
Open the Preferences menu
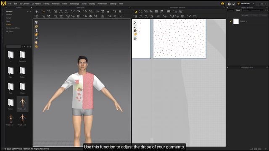pyautogui.click(x=103, y=4)
